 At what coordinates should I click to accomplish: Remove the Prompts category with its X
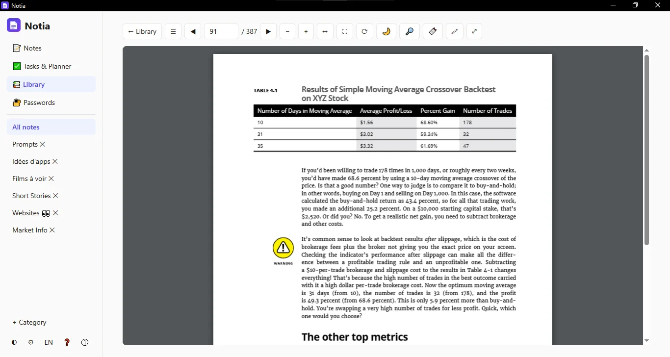pos(43,144)
